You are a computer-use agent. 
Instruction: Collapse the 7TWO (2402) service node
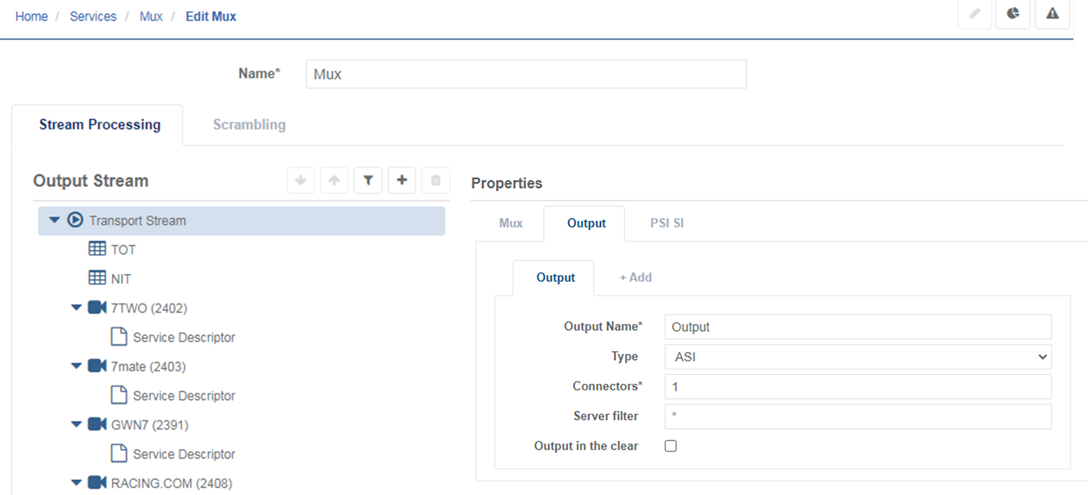(x=76, y=308)
